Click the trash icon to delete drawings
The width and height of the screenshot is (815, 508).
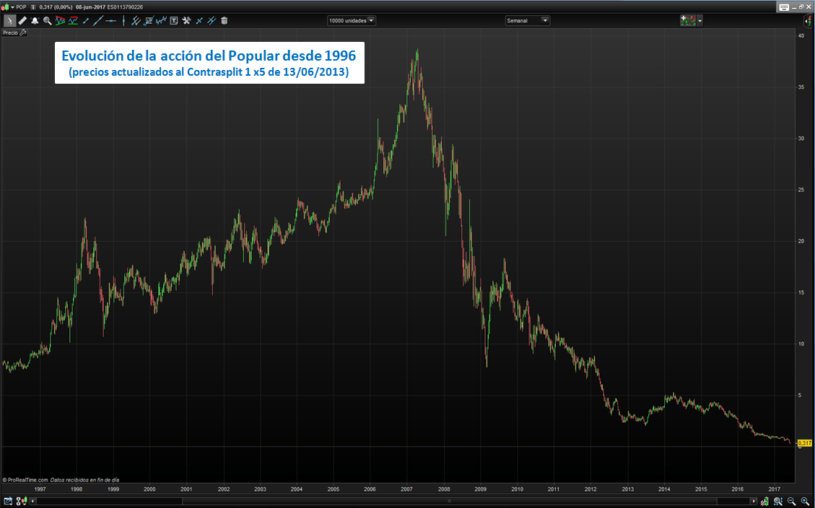225,21
